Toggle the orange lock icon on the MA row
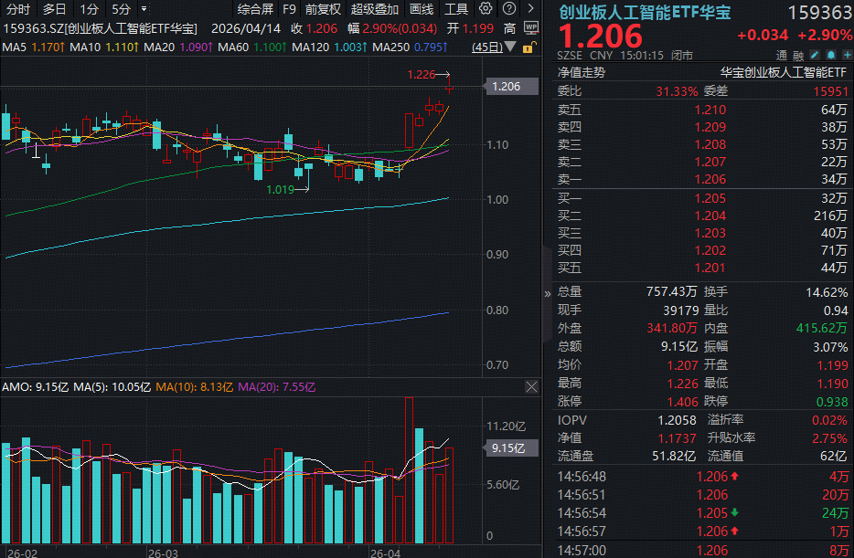Screen dimensions: 854x558 pyautogui.click(x=530, y=46)
